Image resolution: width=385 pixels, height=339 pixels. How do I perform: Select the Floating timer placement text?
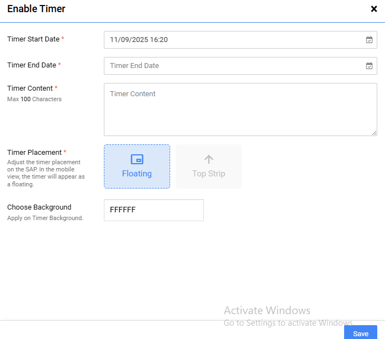137,174
